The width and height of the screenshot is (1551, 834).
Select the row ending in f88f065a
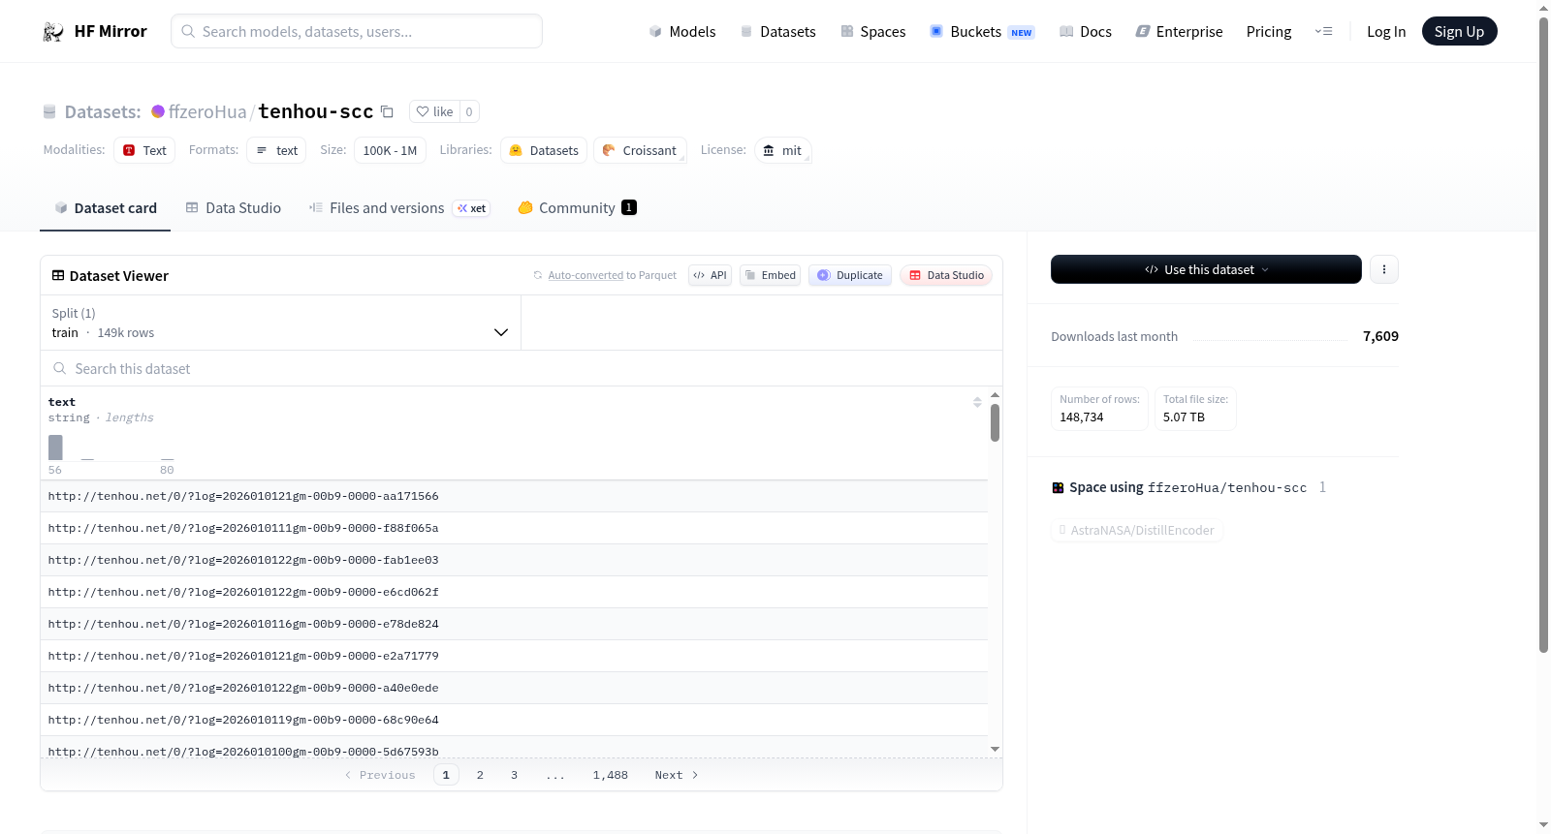(x=514, y=528)
